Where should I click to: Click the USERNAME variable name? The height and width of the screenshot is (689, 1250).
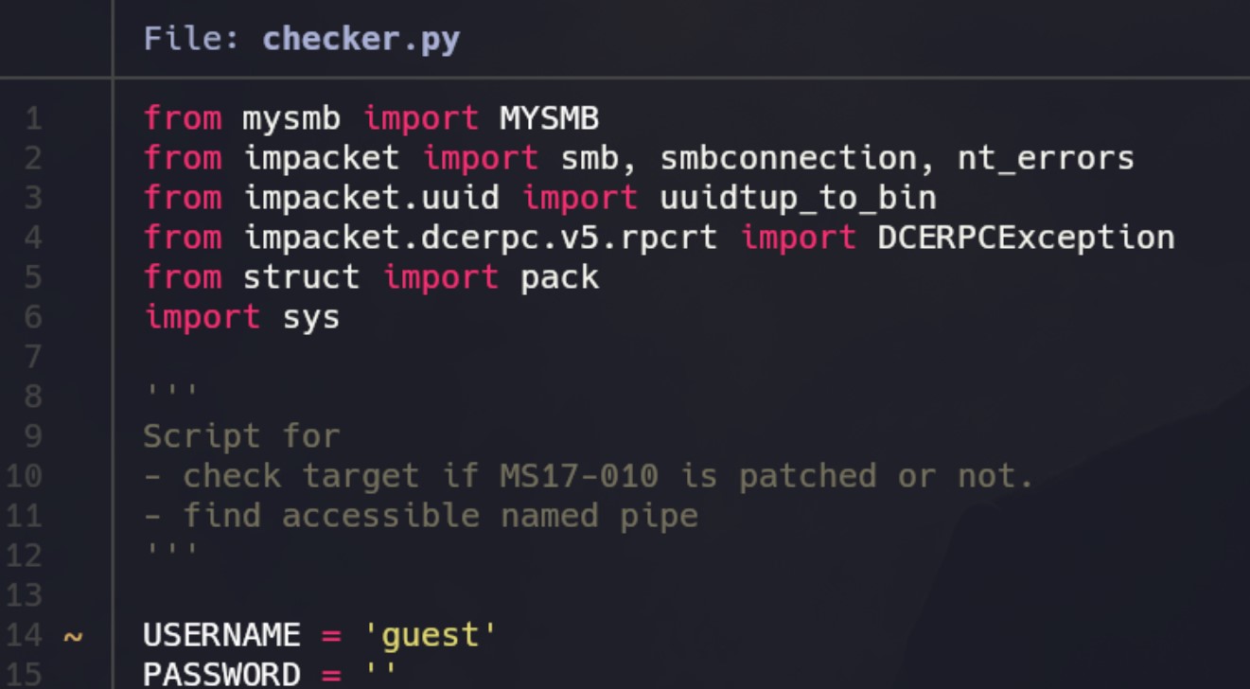[x=221, y=635]
